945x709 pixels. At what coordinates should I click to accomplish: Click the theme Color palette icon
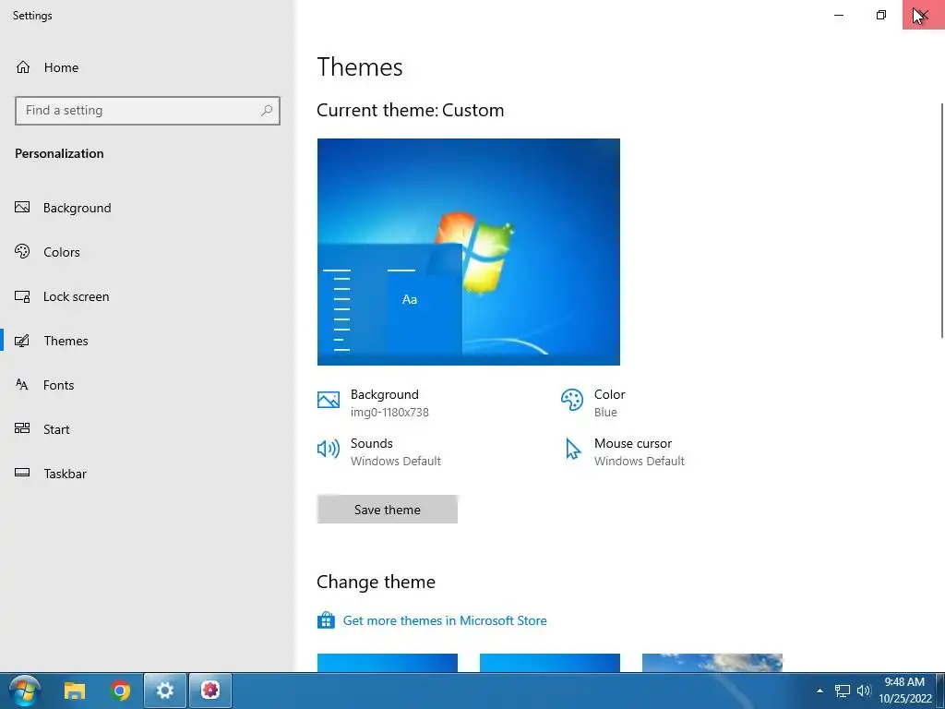coord(572,400)
